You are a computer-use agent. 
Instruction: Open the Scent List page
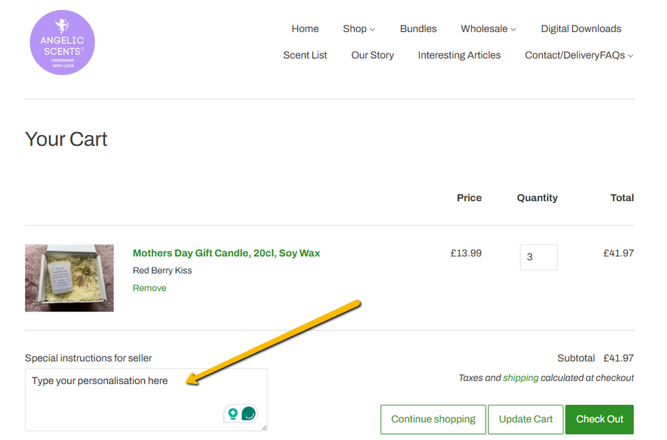(305, 55)
